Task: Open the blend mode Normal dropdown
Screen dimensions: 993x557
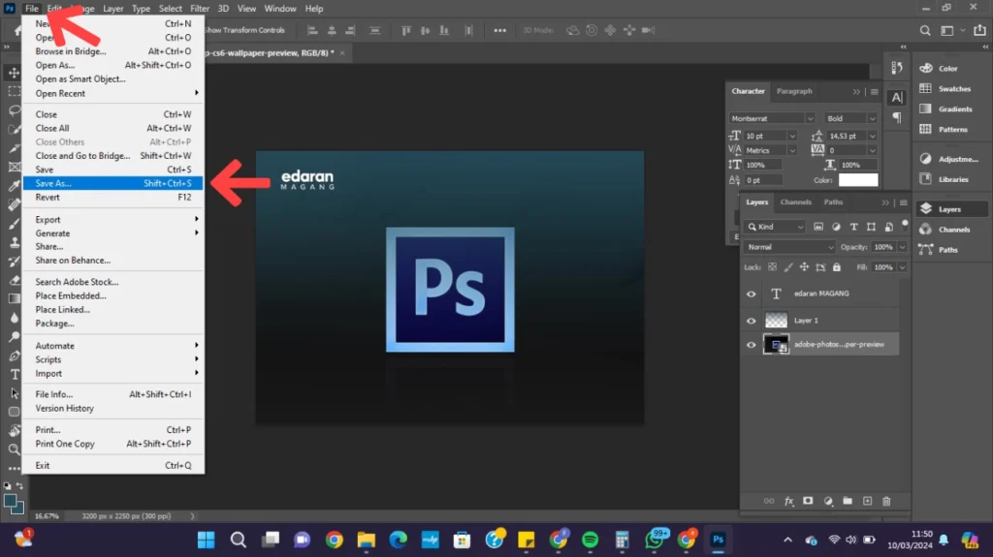Action: 789,247
